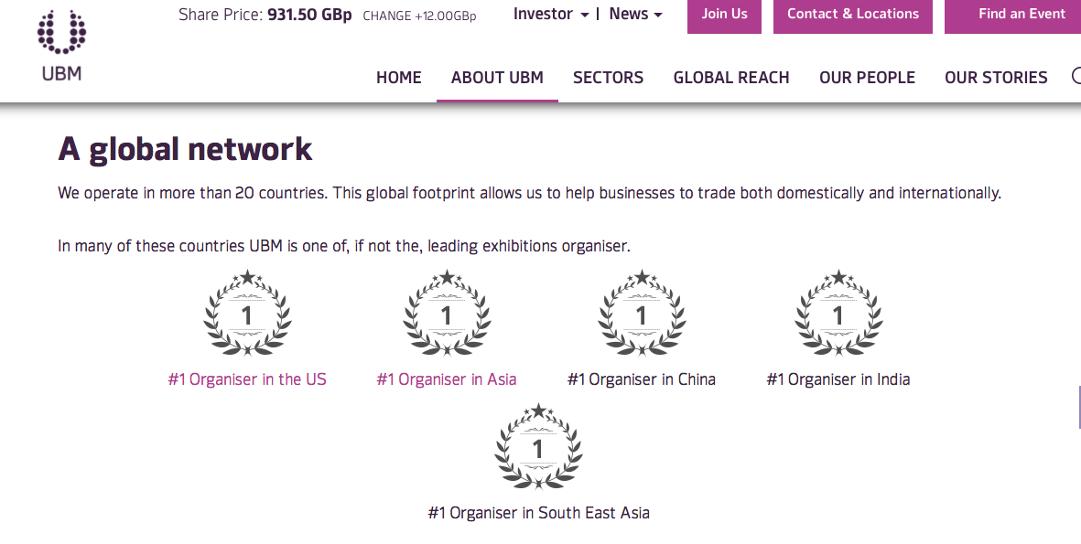Image resolution: width=1081 pixels, height=544 pixels.
Task: Open the #1 Organiser in Asia link
Action: tap(447, 379)
